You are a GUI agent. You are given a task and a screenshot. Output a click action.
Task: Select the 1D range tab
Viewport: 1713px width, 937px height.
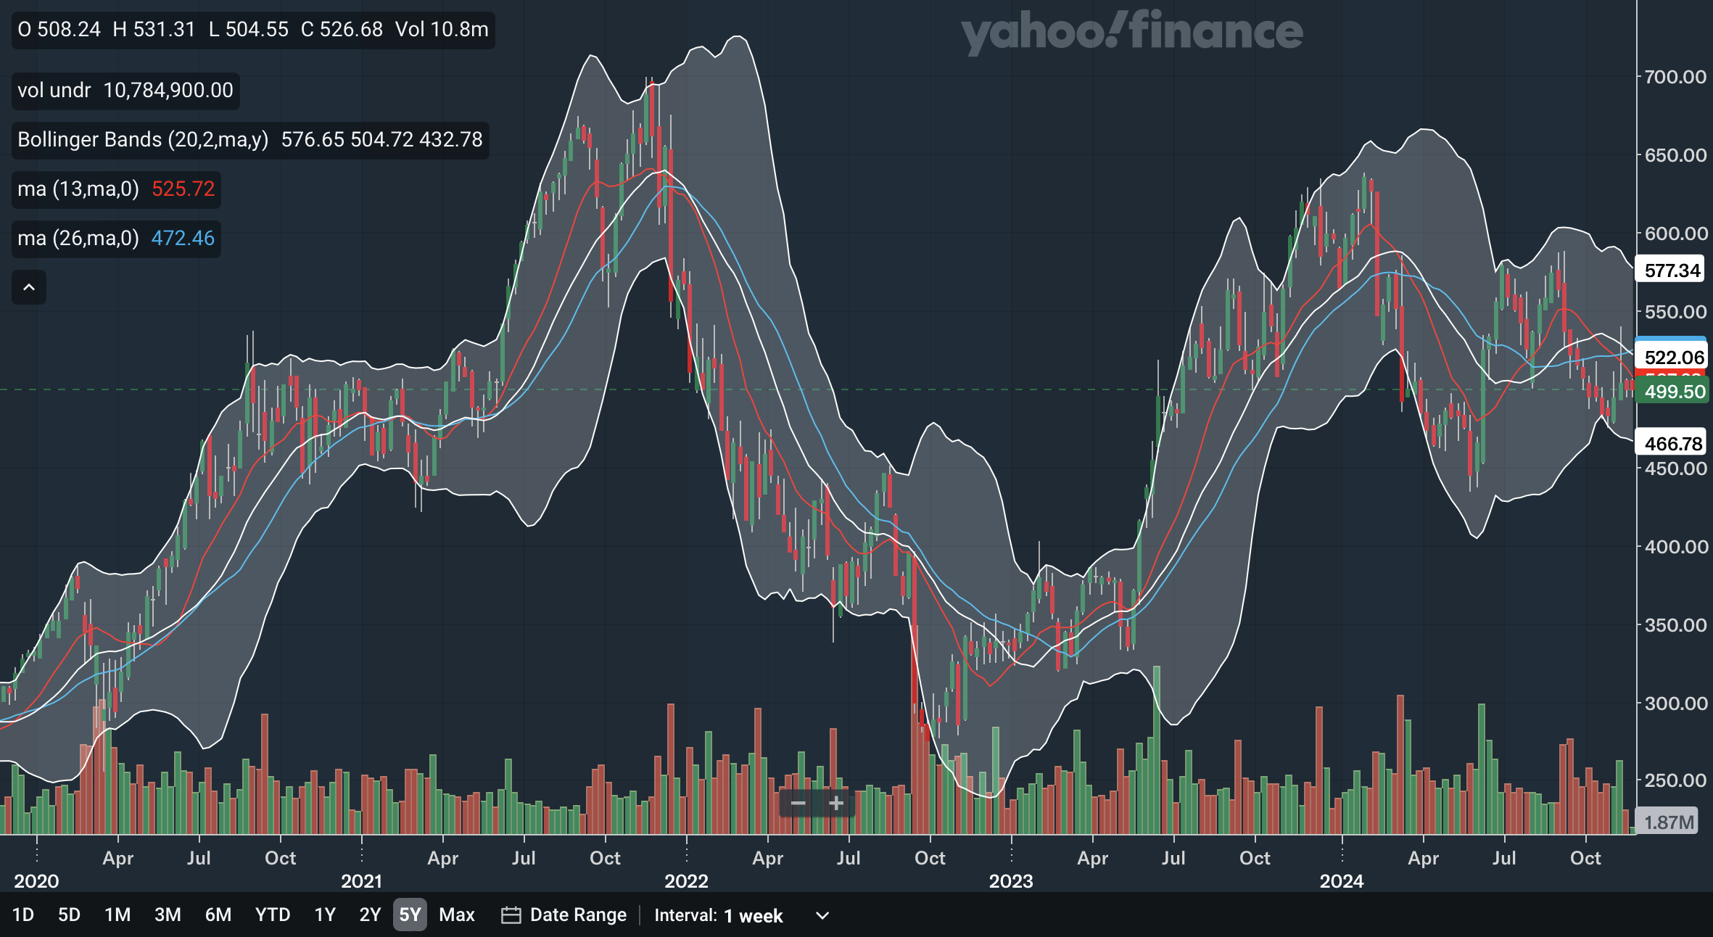pyautogui.click(x=23, y=915)
